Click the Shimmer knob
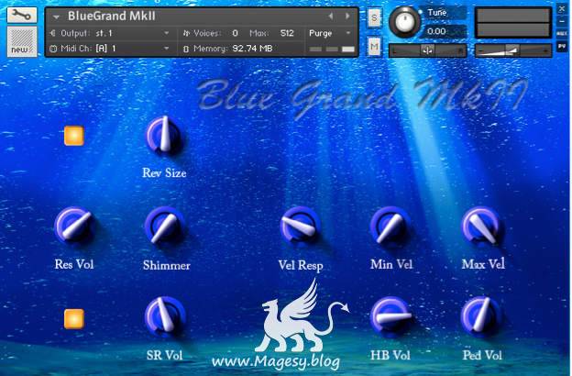The image size is (572, 376). (164, 226)
